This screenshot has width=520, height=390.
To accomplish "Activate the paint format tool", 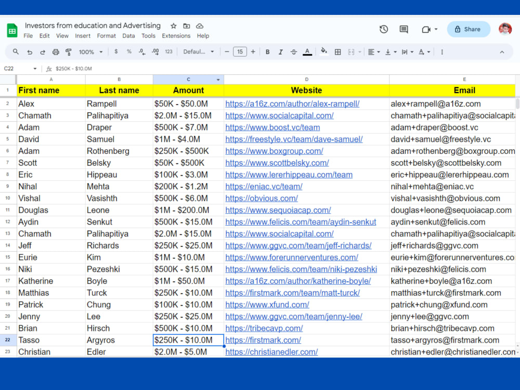I will point(69,52).
